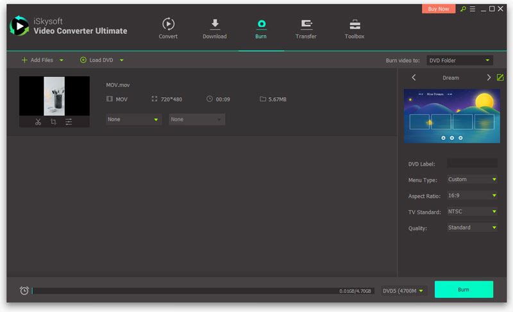Screen dimensions: 513x312
Task: Click the Buy Now button
Action: [439, 9]
